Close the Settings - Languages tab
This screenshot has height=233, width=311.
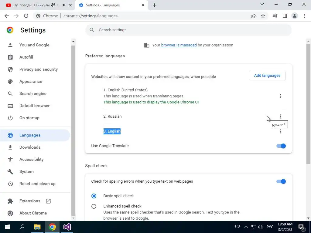(x=143, y=5)
